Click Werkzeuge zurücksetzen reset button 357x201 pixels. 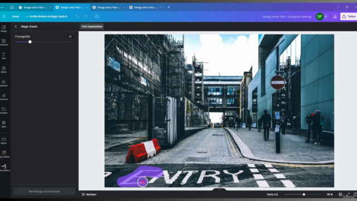tap(45, 192)
